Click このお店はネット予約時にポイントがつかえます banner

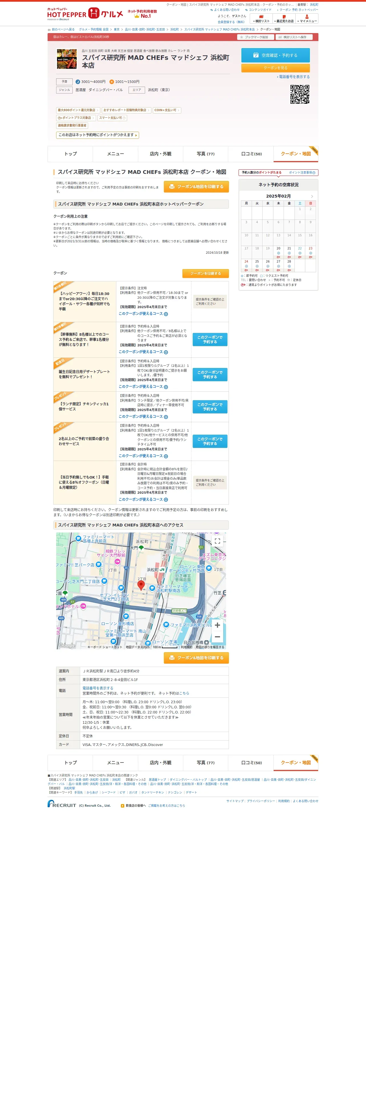[97, 135]
